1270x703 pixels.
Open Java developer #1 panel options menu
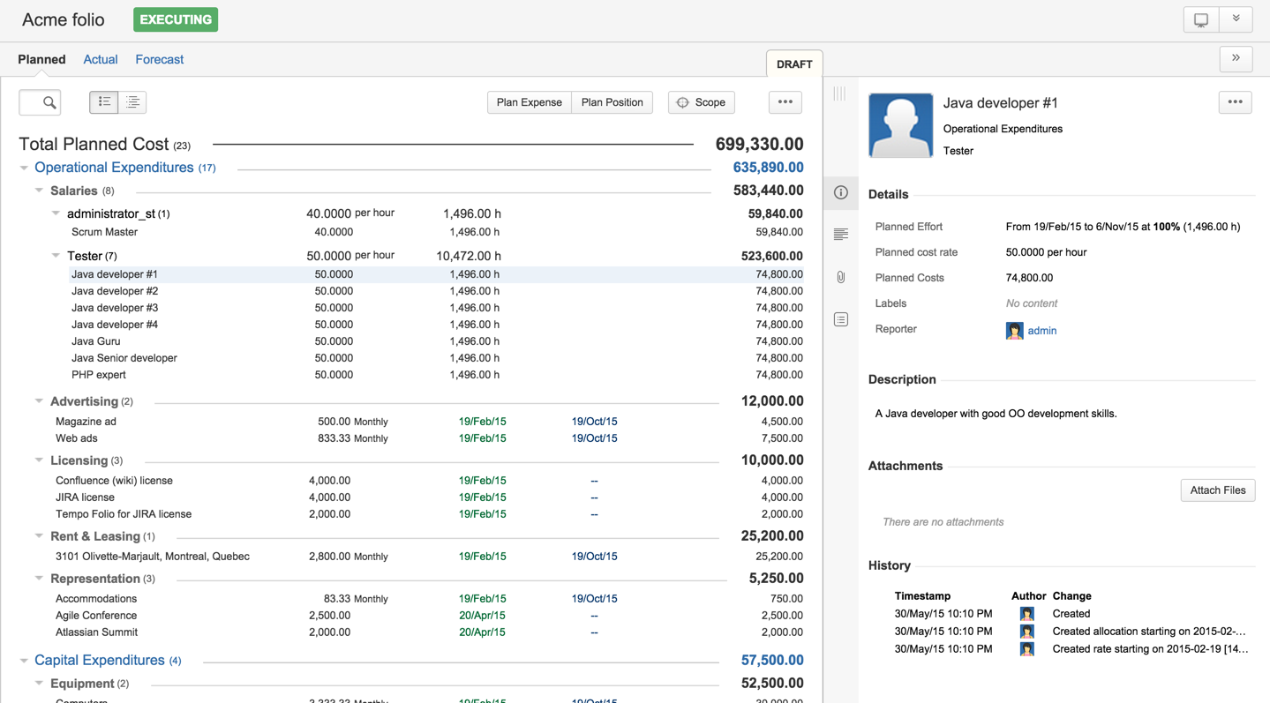pyautogui.click(x=1235, y=102)
